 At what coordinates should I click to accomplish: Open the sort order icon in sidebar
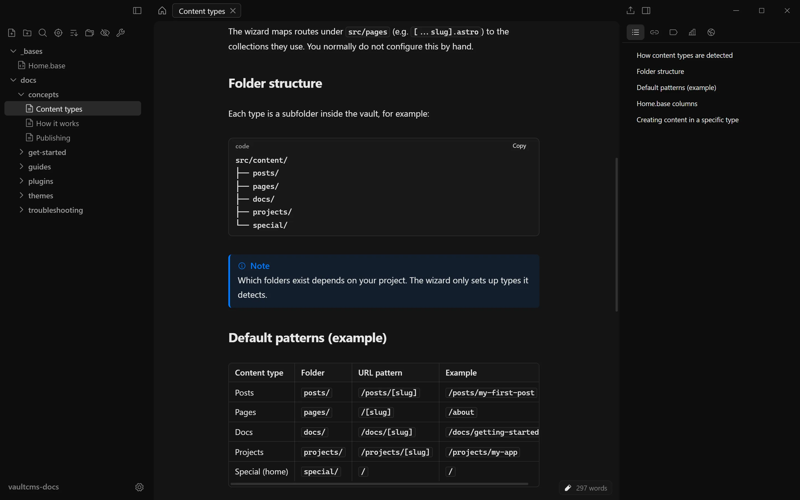tap(74, 33)
